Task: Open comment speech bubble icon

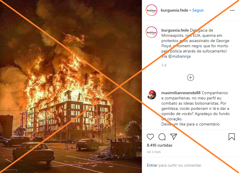Action: [162, 137]
